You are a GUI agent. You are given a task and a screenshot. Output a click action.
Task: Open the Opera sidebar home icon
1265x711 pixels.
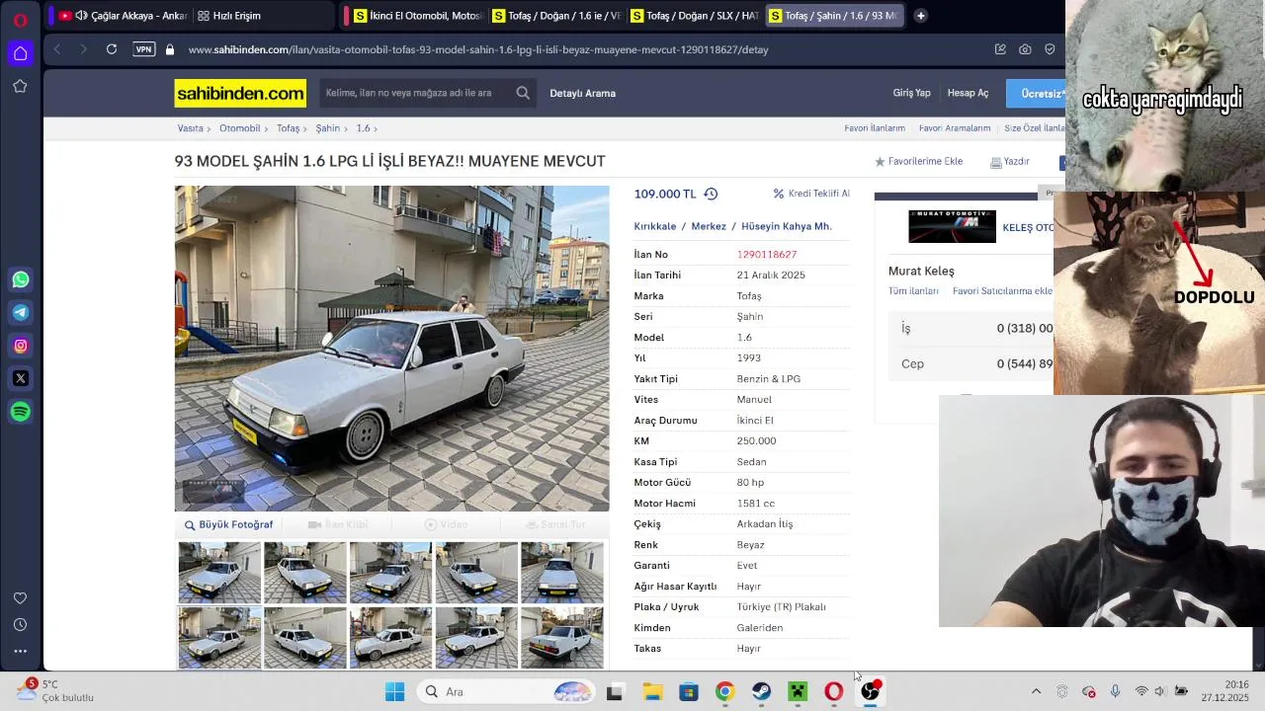point(20,53)
